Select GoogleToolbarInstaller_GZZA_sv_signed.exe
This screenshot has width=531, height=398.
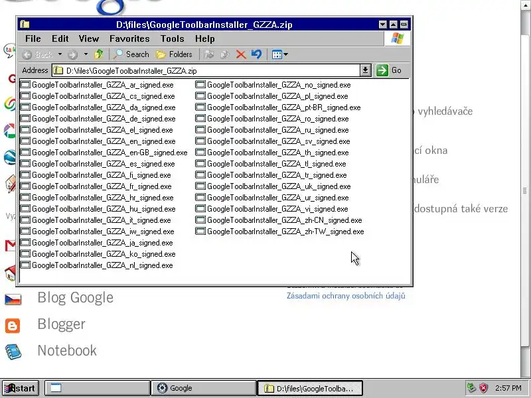[273, 141]
